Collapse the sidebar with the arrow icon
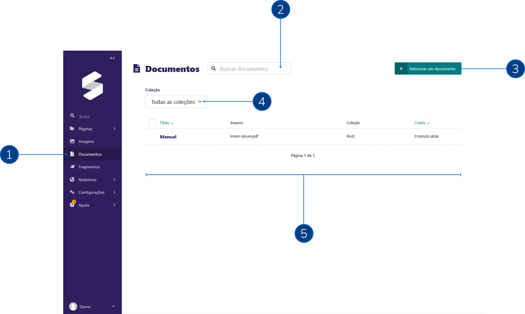 (112, 58)
